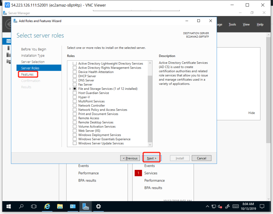
Task: Open taskbar search magnifier
Action: pos(21,206)
